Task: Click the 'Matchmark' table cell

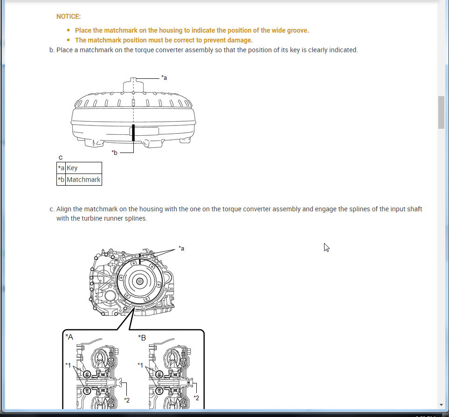Action: (x=83, y=180)
